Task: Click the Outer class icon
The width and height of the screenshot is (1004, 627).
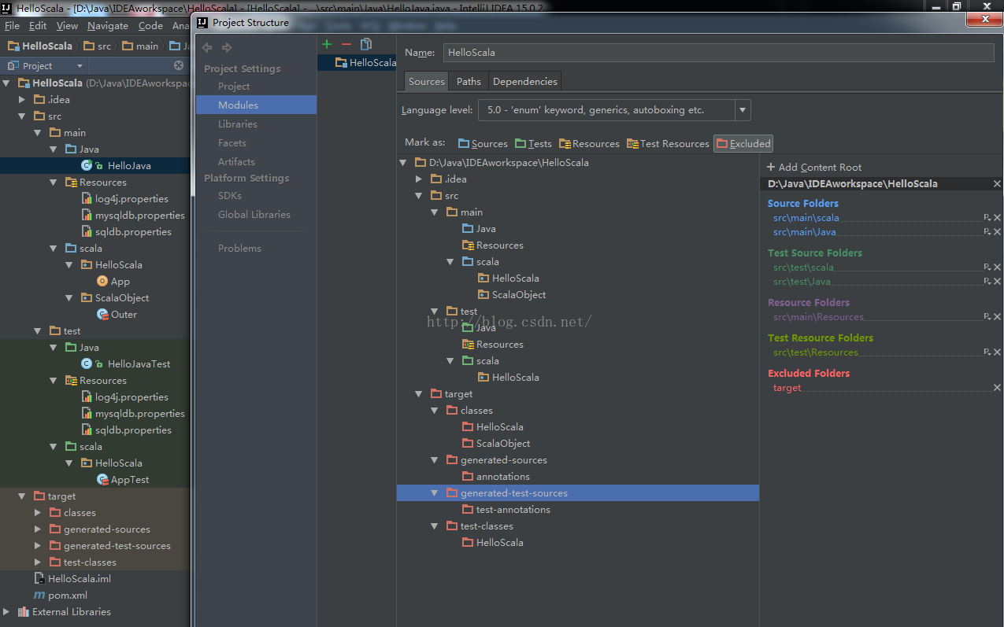Action: point(102,314)
